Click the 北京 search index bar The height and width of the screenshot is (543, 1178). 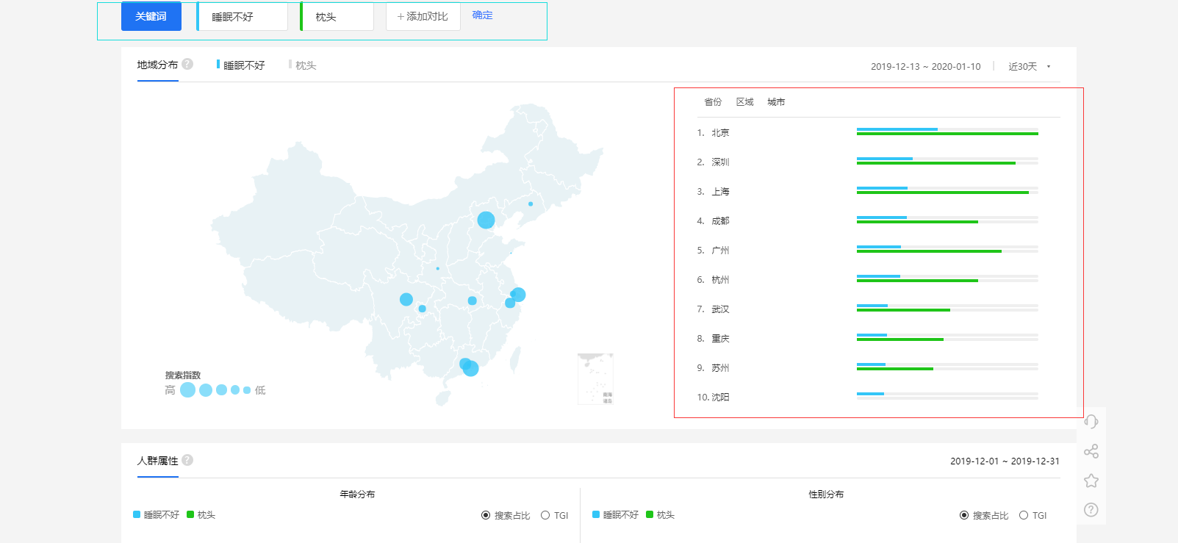point(947,132)
